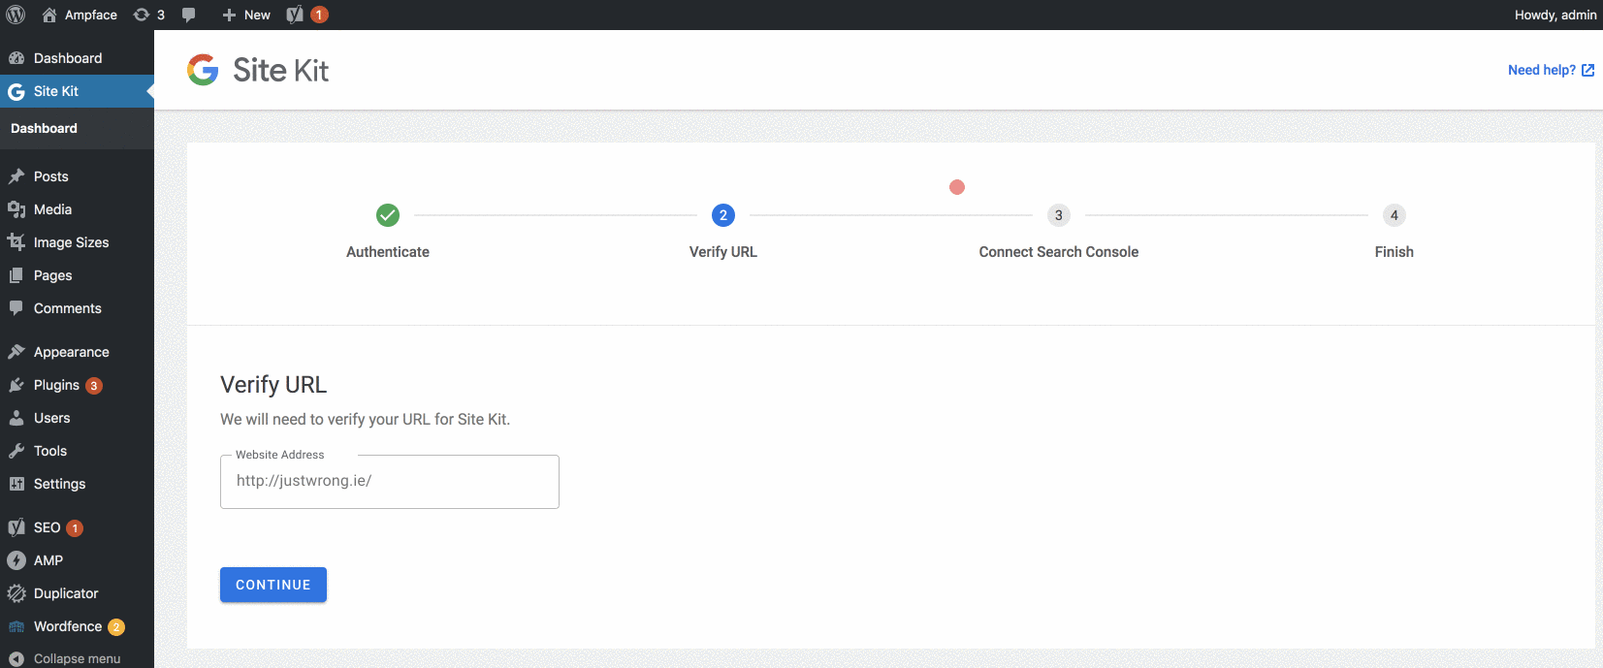Open the Duplicator menu
This screenshot has height=668, width=1603.
pyautogui.click(x=77, y=593)
